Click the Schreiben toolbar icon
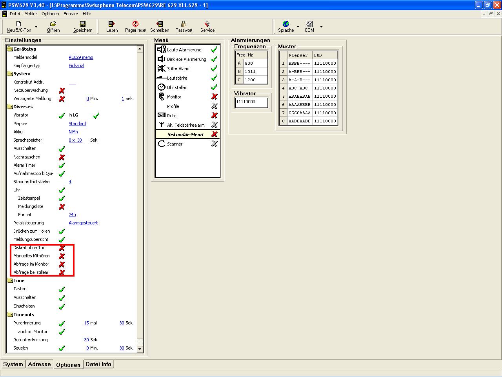 tap(160, 24)
